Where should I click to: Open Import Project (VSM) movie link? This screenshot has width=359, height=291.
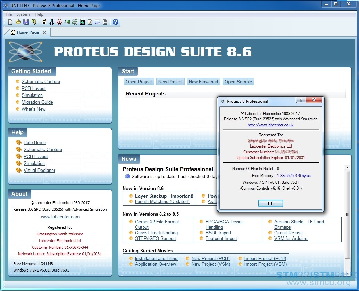pos(266,264)
